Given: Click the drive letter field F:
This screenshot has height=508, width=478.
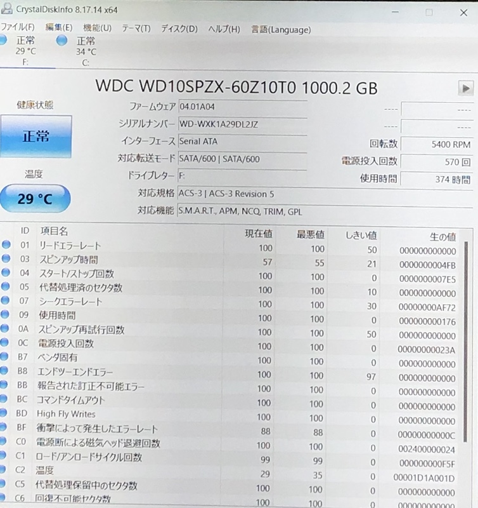Looking at the screenshot, I should (242, 177).
